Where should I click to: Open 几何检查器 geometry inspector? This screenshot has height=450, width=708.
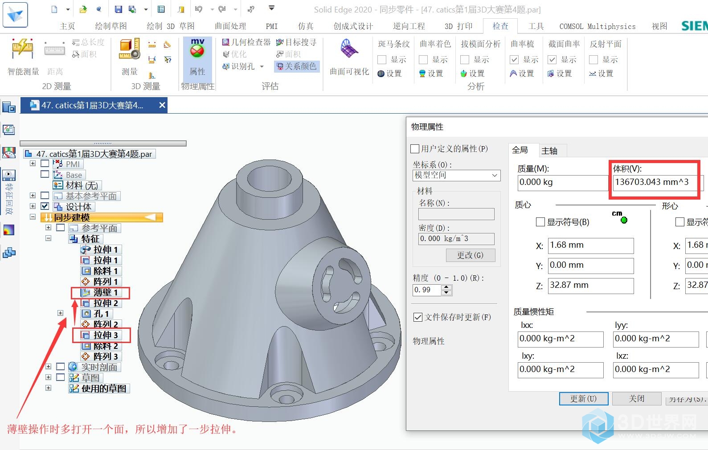246,42
